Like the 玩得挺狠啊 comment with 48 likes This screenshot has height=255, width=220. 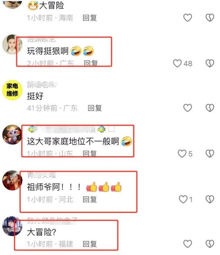coord(177,63)
